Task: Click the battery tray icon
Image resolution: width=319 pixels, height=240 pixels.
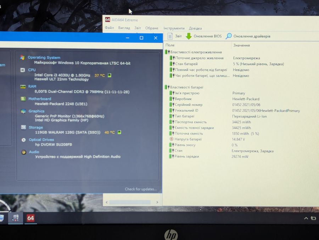Action: pyautogui.click(x=313, y=218)
